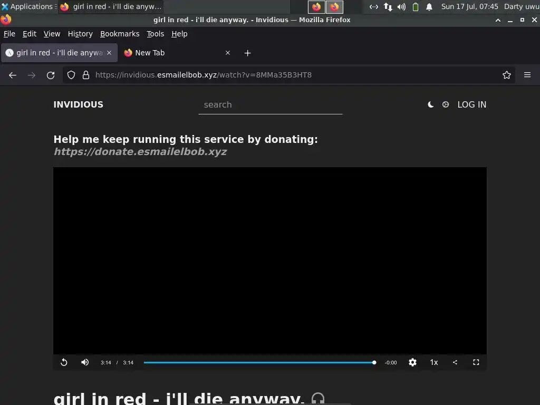
Task: Open the donate.esmailelbob.xyz link
Action: pyautogui.click(x=140, y=151)
